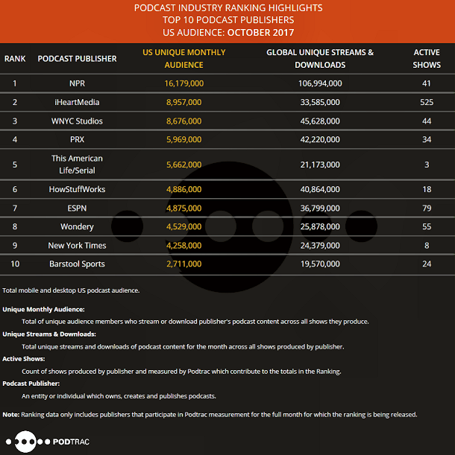Click the PODTRAC brand text
Viewport: 455px width, 455px height.
(x=71, y=442)
